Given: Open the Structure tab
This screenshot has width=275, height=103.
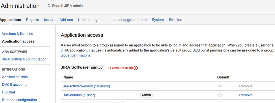Looking at the screenshot, I should [176, 20].
